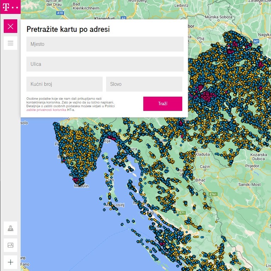271x271 pixels.
Task: Click the E71 road shield on the map
Action: click(182, 213)
